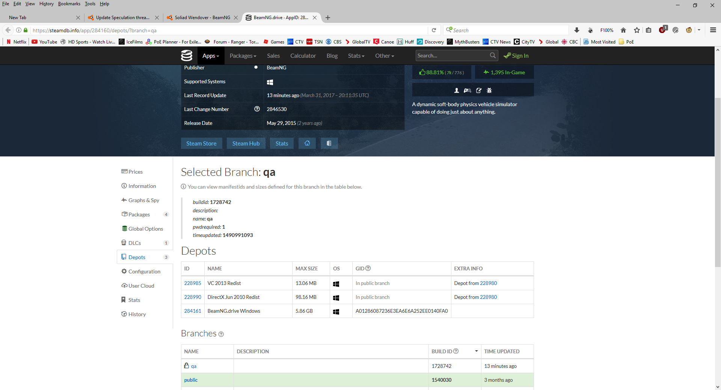Click the Firefox back arrow button
This screenshot has height=390, width=721.
8,30
